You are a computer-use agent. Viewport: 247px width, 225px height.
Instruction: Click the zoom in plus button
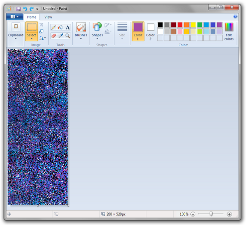(x=229, y=214)
